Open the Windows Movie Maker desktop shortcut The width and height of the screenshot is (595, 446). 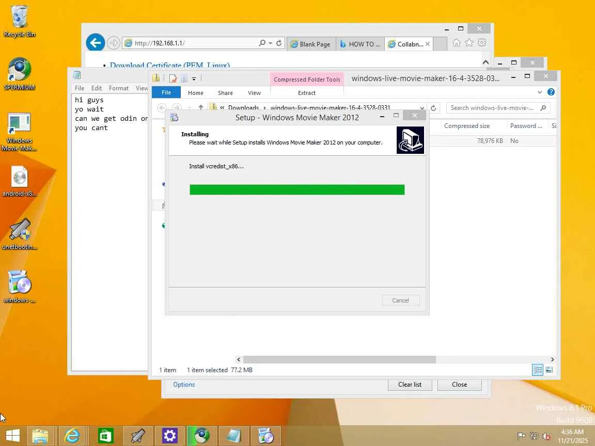[19, 132]
